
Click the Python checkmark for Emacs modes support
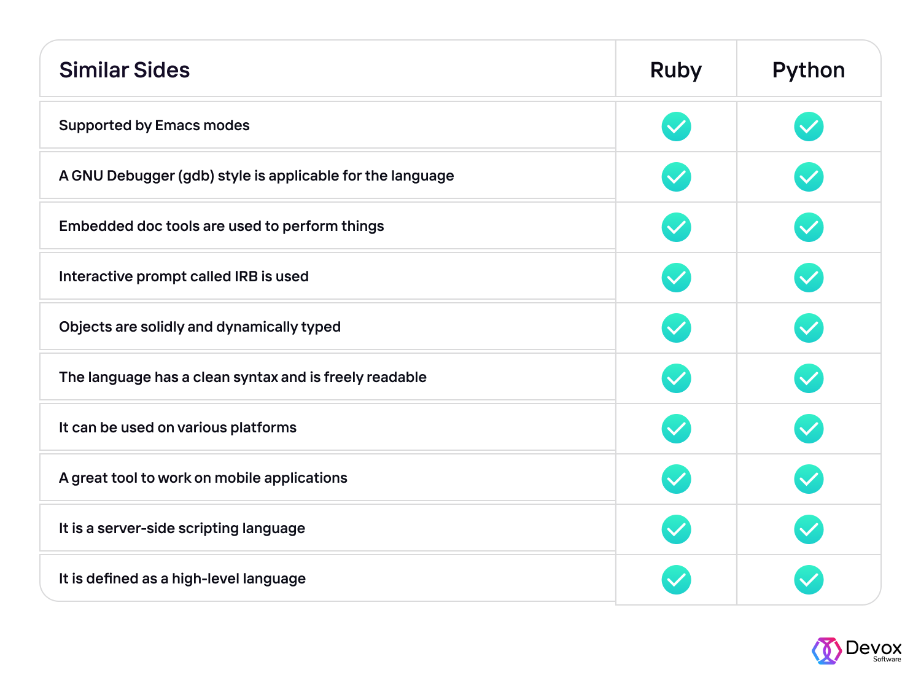(809, 126)
